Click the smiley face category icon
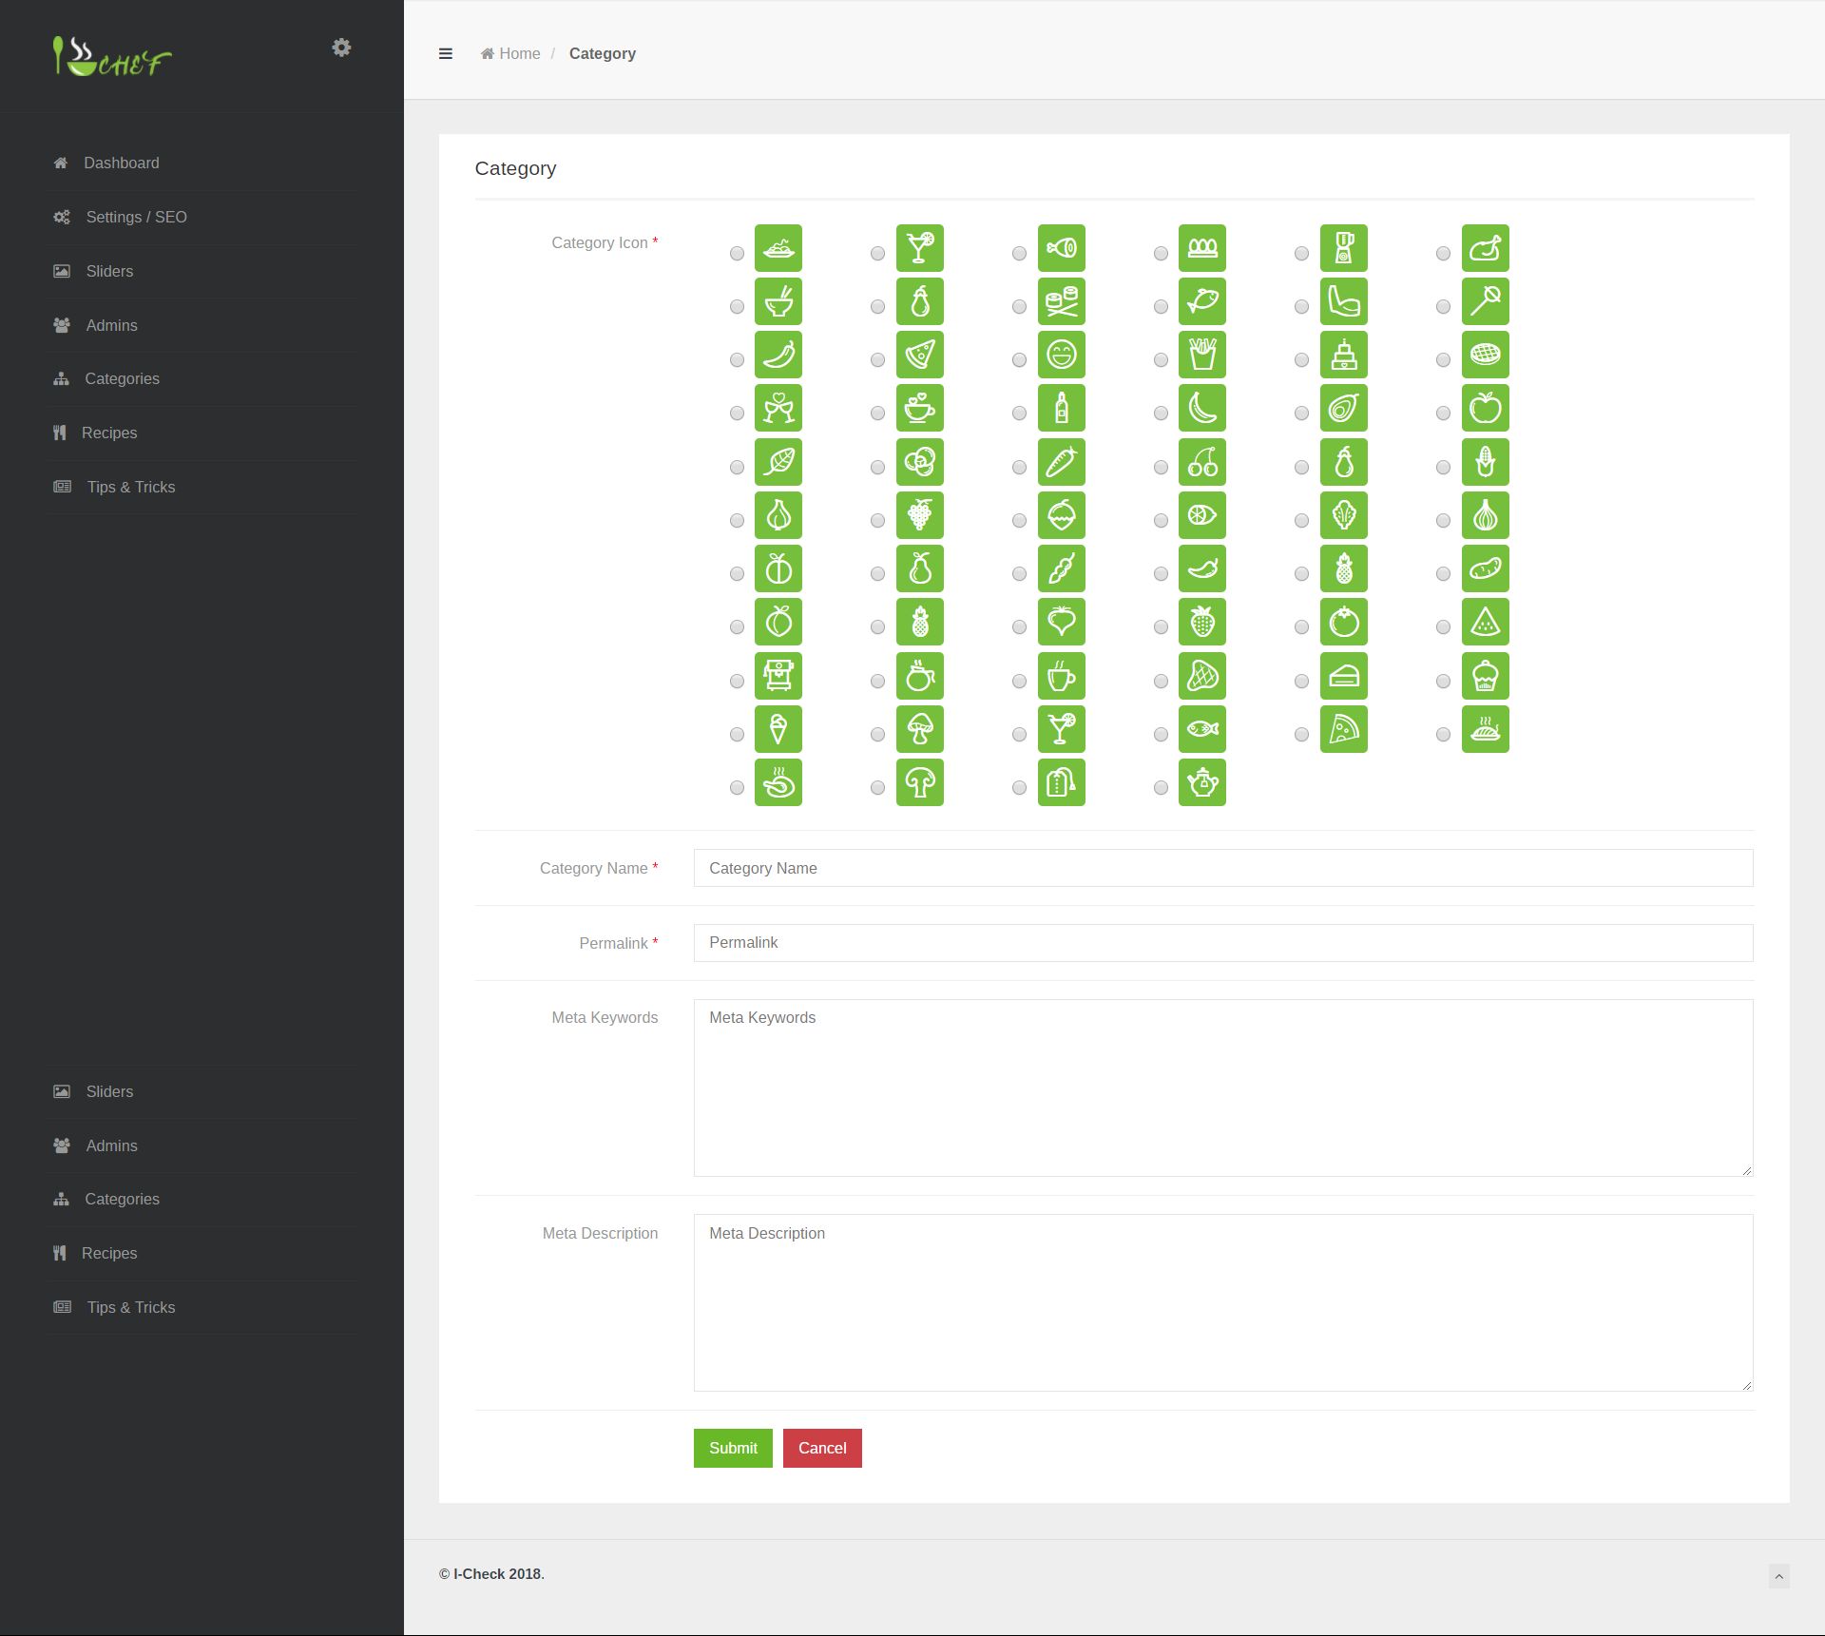This screenshot has width=1825, height=1636. coord(1061,356)
